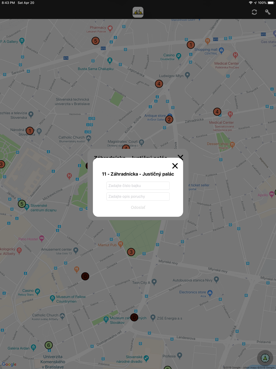Image resolution: width=276 pixels, height=369 pixels.
Task: Select station marker 4 near Ludwigov Mlyn
Action: 159,84
